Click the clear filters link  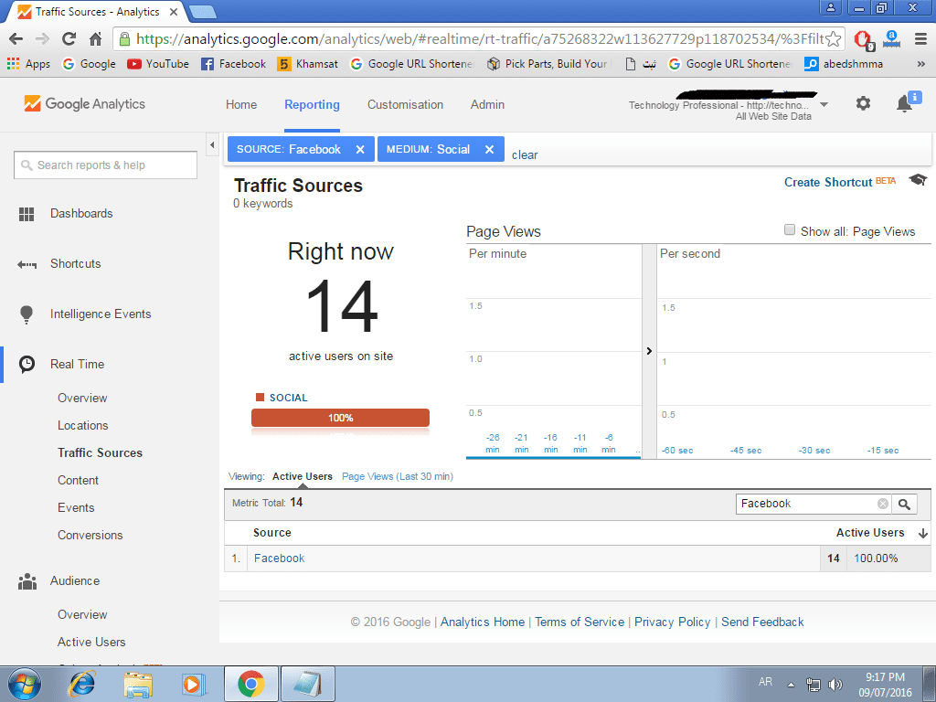(x=525, y=155)
